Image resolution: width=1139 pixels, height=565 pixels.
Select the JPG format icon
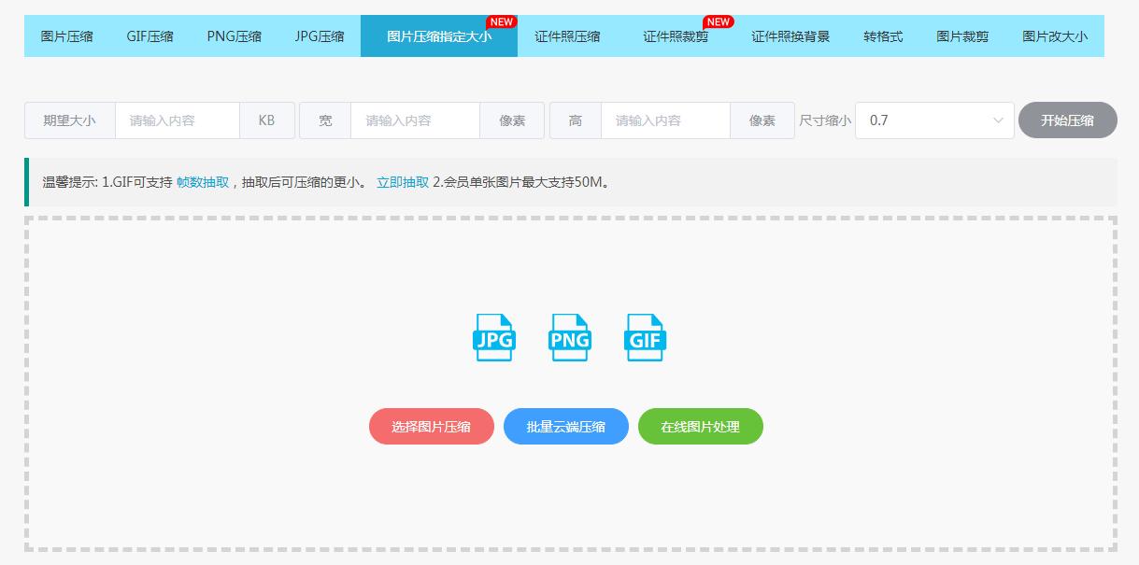click(x=494, y=338)
